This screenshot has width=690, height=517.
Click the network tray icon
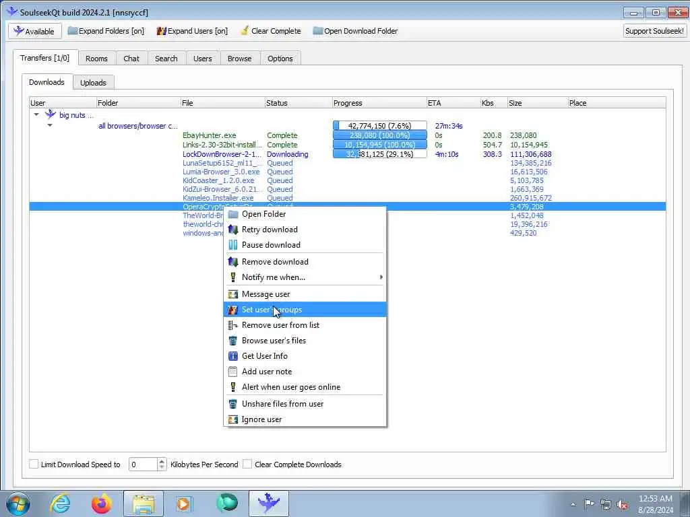[x=606, y=504]
